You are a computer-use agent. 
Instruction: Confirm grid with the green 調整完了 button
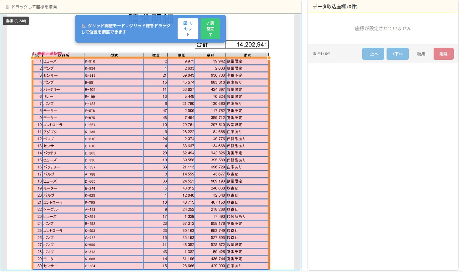[210, 29]
